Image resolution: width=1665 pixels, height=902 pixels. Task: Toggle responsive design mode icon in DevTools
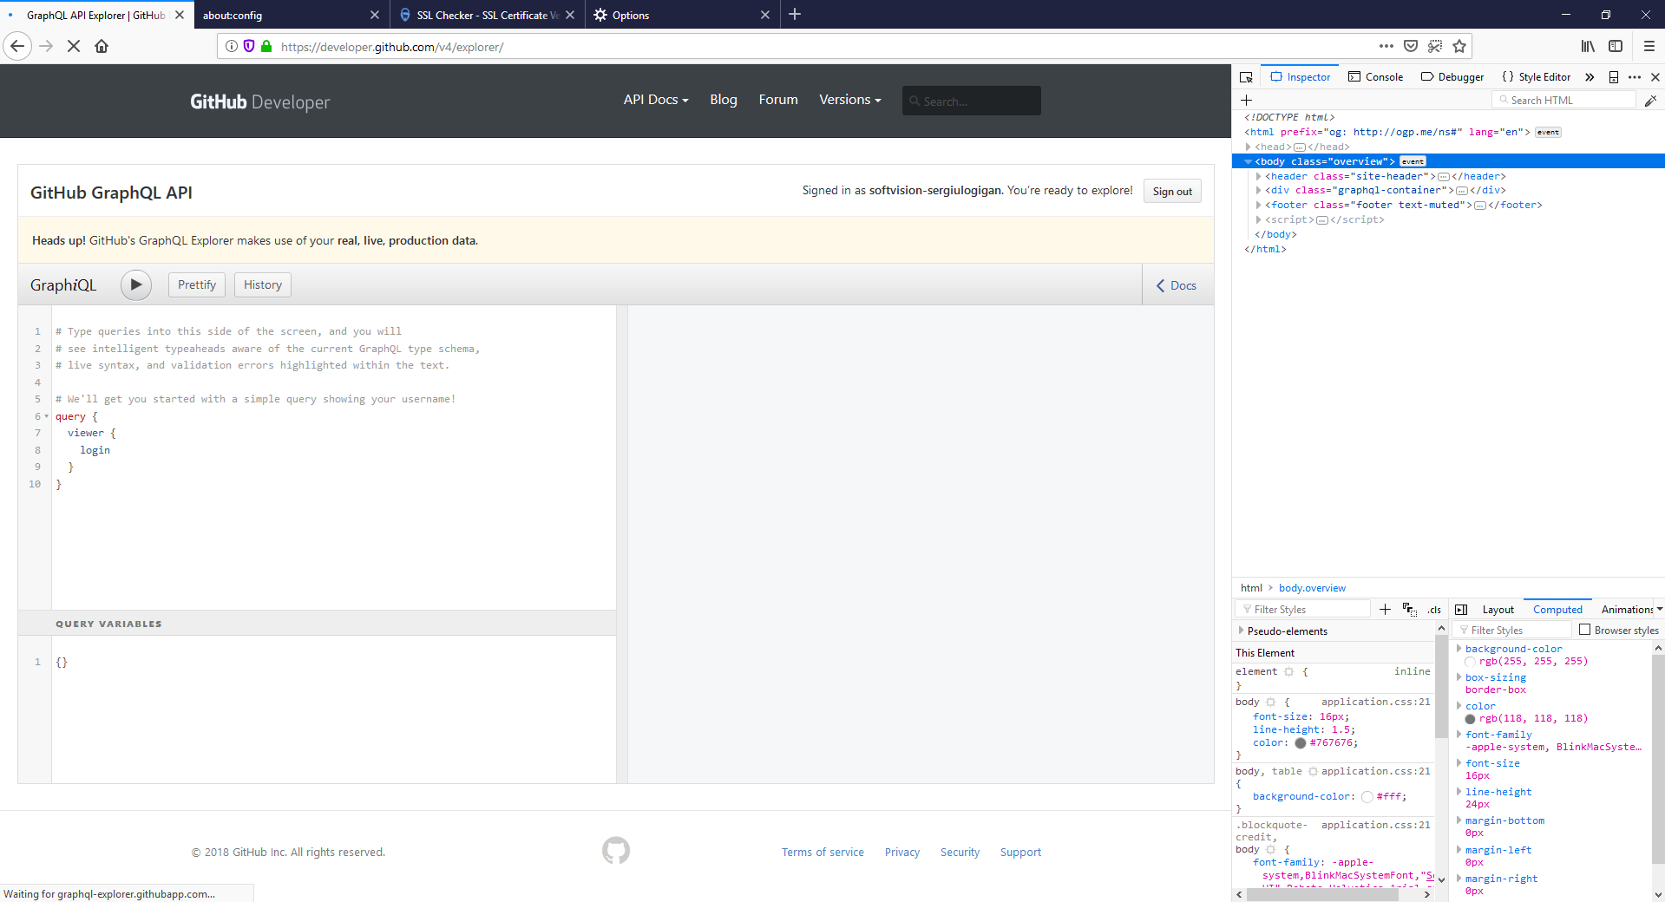pos(1614,77)
